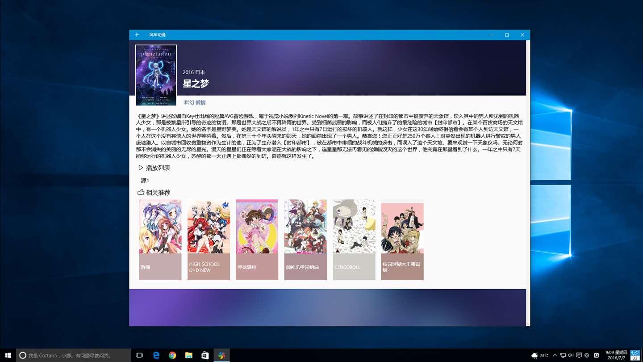Open the 寻找满月 recommendation card

257,240
